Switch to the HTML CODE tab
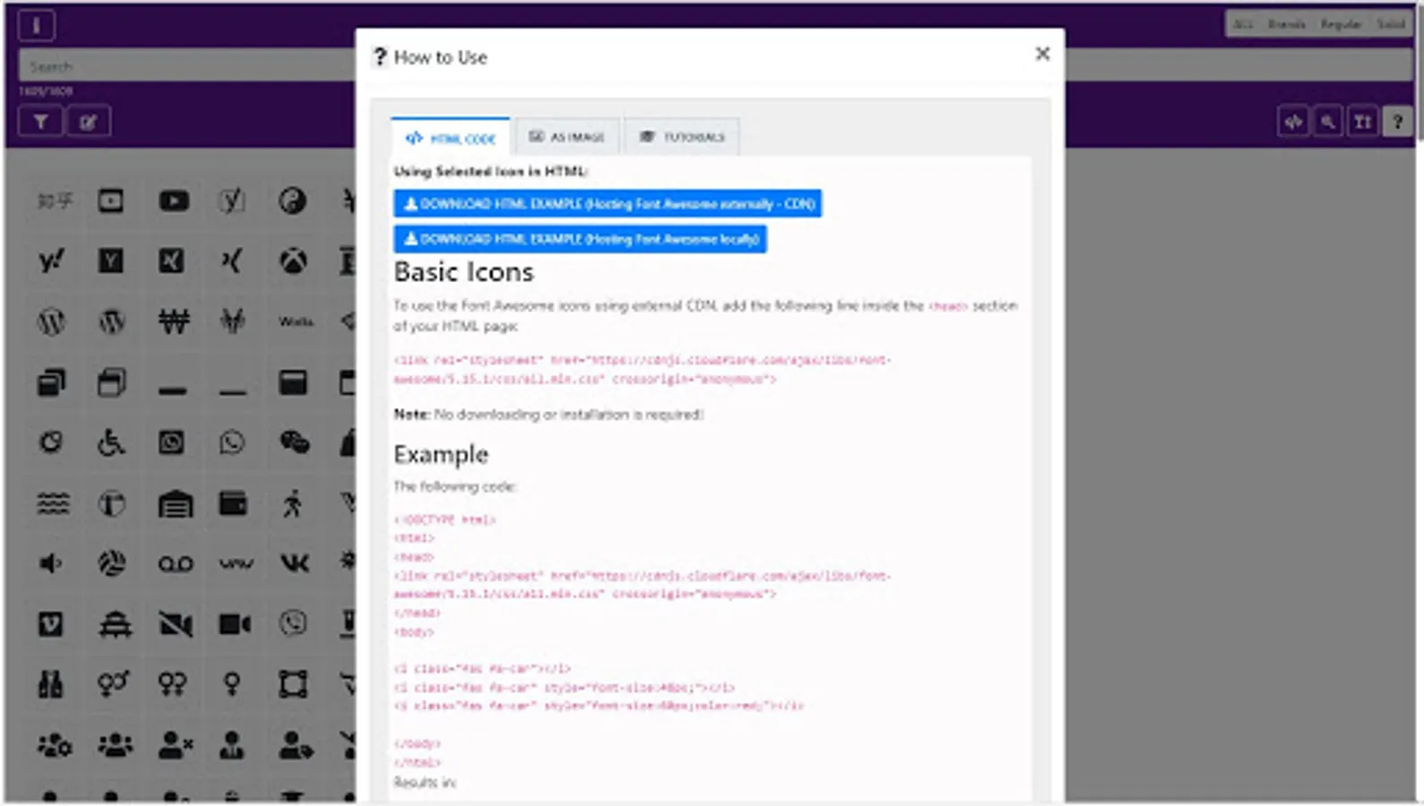 coord(451,138)
